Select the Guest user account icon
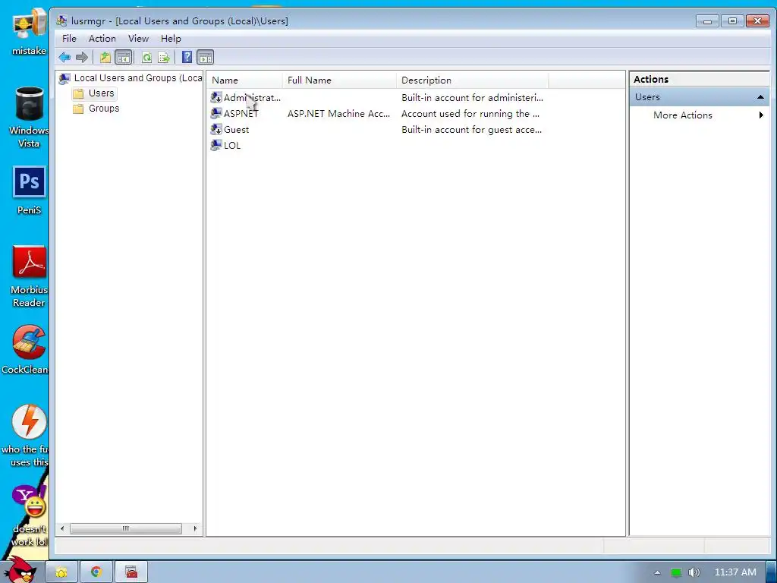The image size is (777, 583). tap(216, 129)
